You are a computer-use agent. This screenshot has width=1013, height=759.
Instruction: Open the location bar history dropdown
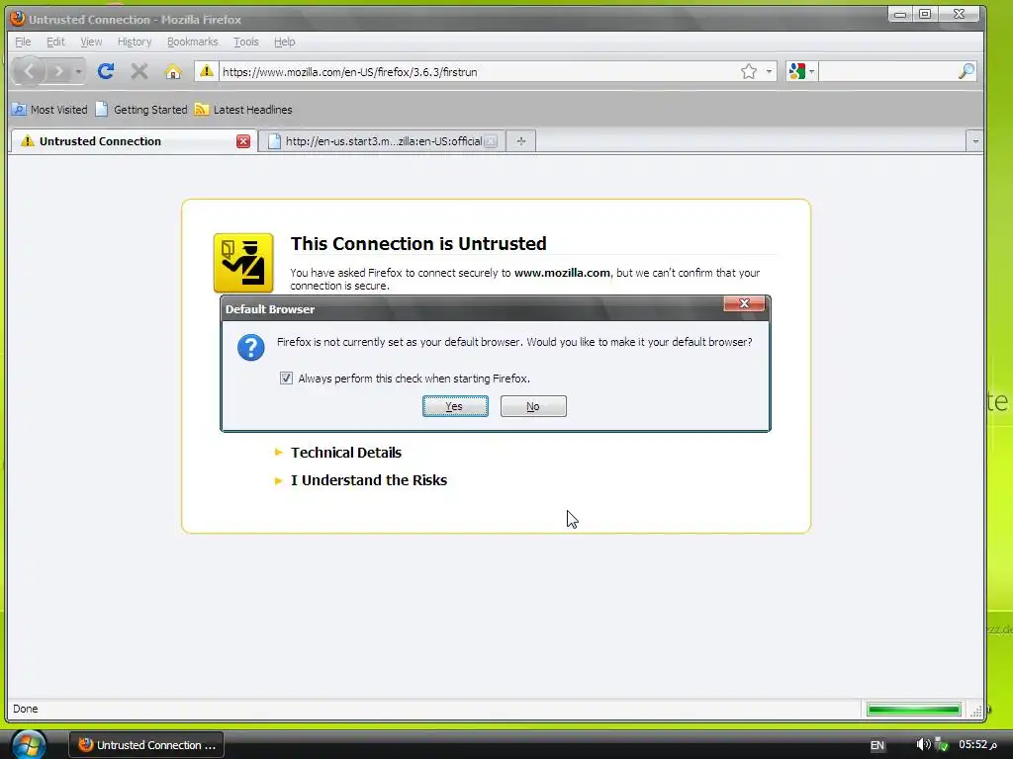pyautogui.click(x=769, y=71)
